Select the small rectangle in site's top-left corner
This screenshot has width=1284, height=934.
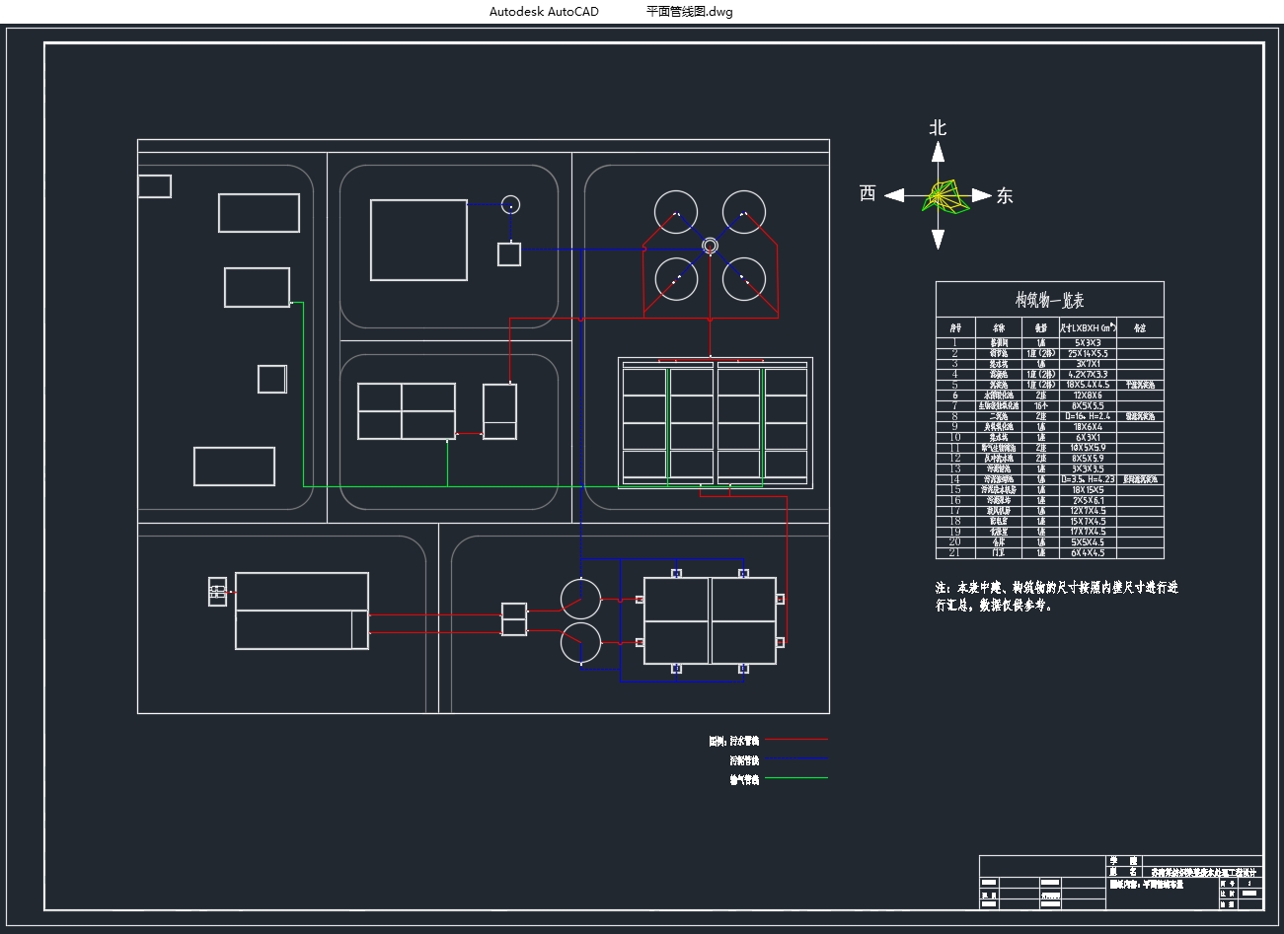tap(155, 185)
